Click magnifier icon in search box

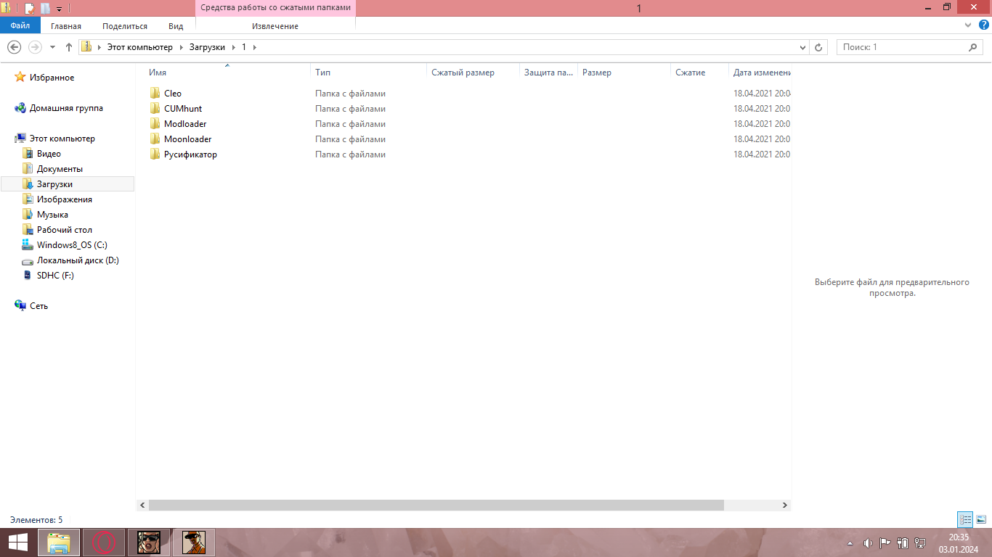coord(973,47)
